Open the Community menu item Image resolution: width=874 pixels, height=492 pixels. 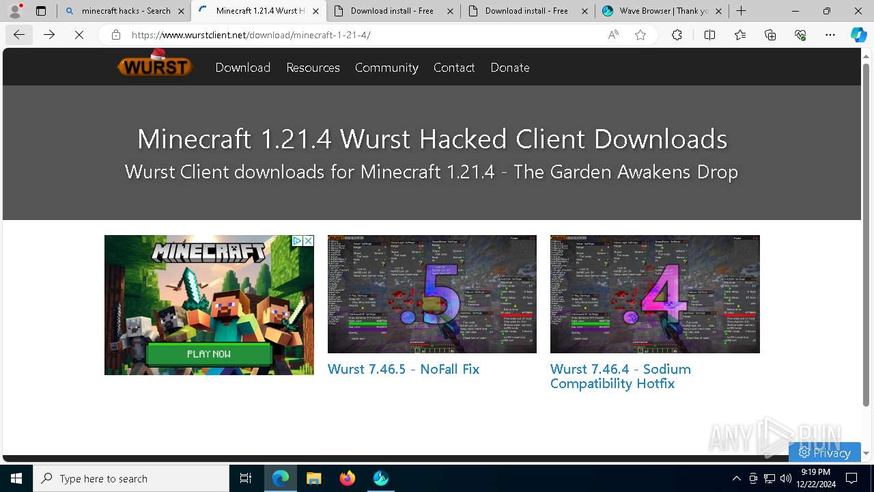[x=386, y=67]
